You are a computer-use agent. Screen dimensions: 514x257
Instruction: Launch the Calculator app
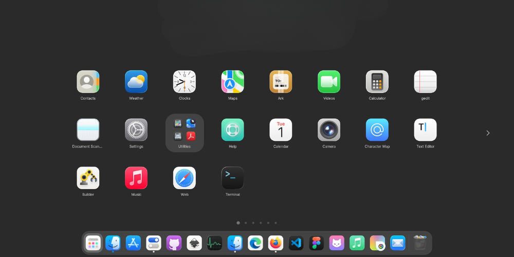click(x=377, y=82)
